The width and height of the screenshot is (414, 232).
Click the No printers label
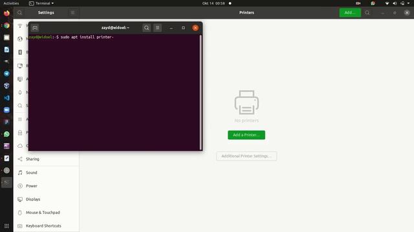246,121
